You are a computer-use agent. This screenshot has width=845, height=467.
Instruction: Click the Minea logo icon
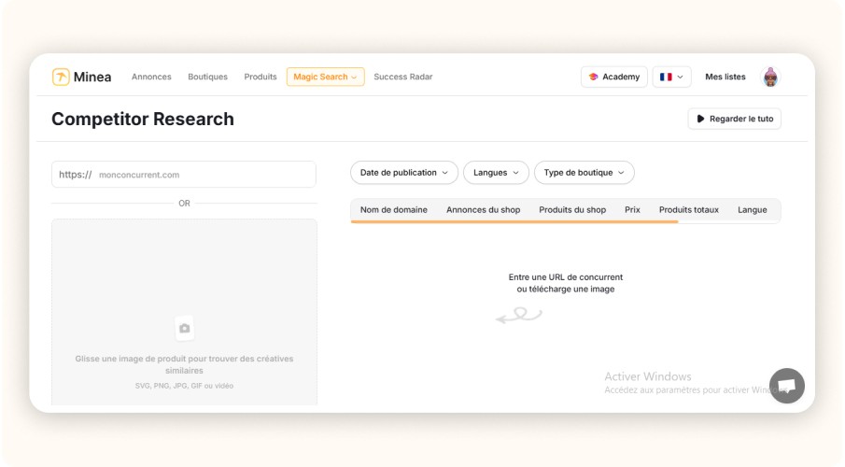click(61, 78)
